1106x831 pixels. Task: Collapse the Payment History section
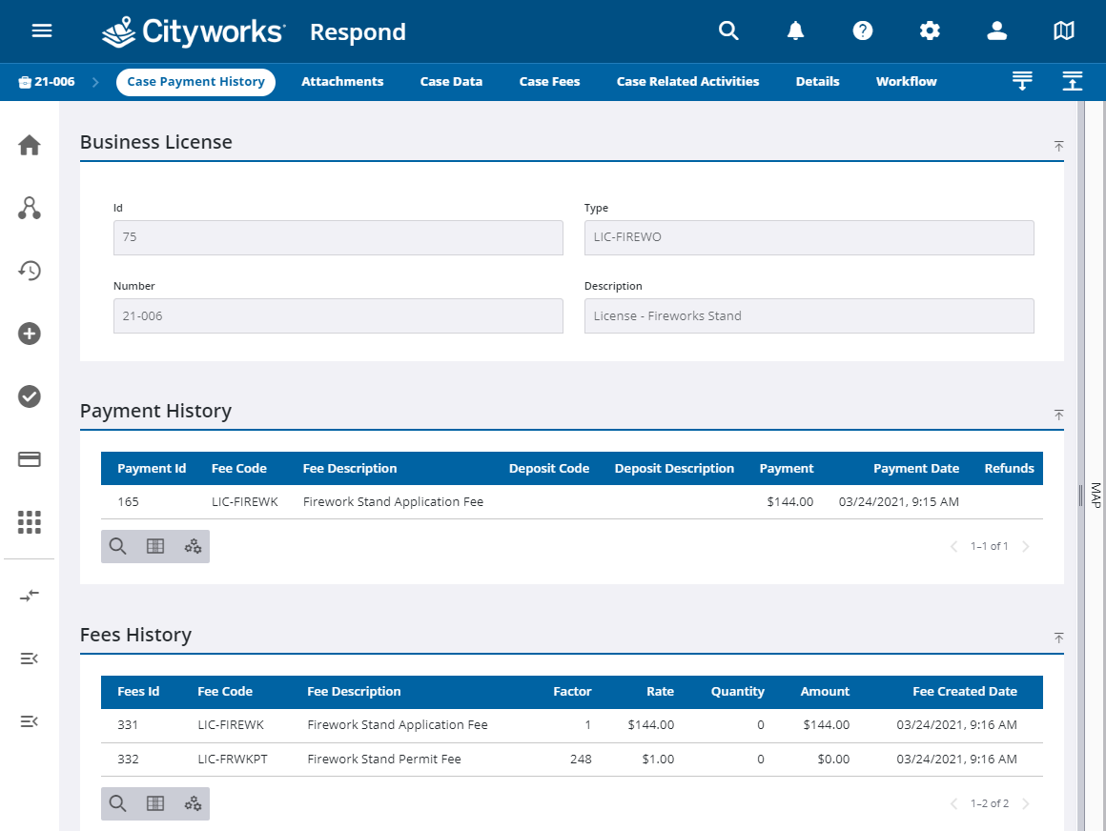[1058, 415]
